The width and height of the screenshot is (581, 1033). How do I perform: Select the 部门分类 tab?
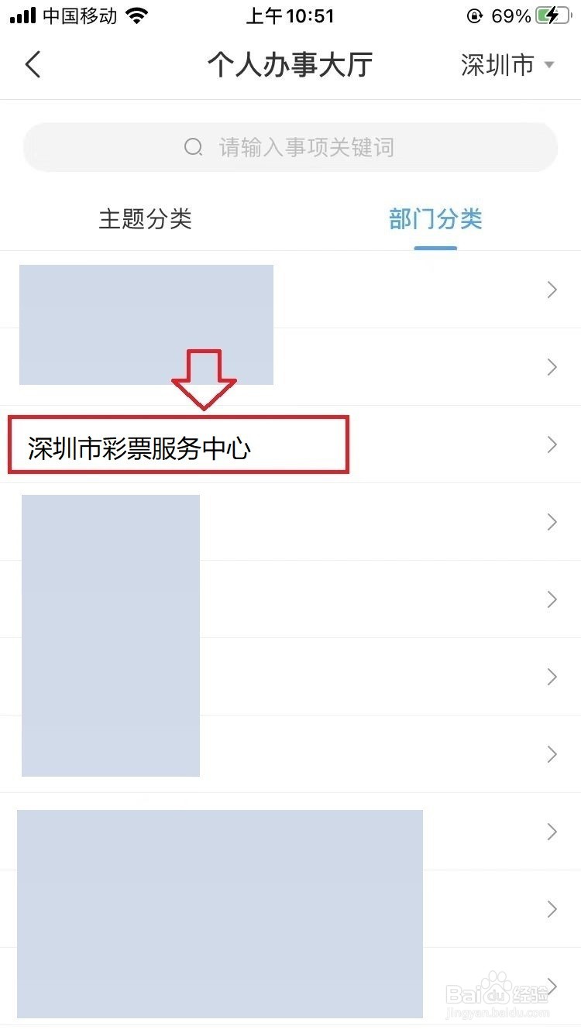(435, 218)
